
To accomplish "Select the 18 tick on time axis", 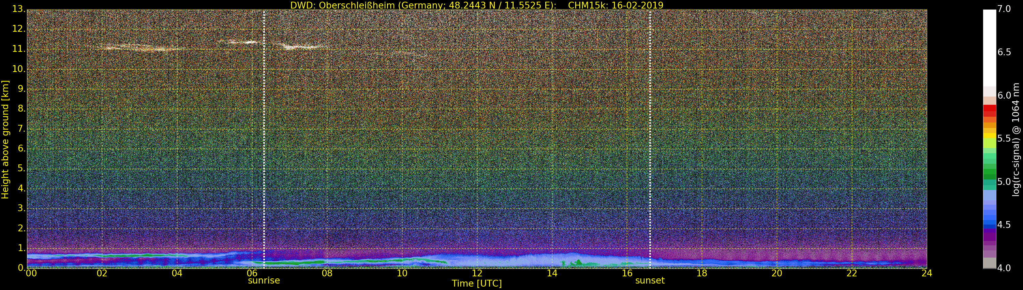I will coord(702,273).
